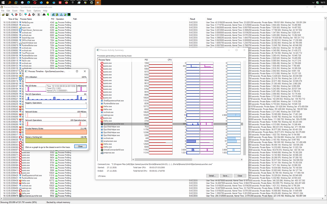Viewport: 327px width, 204px height.
Task: Click the Save floppy disk toolbar icon
Action: (7, 15)
